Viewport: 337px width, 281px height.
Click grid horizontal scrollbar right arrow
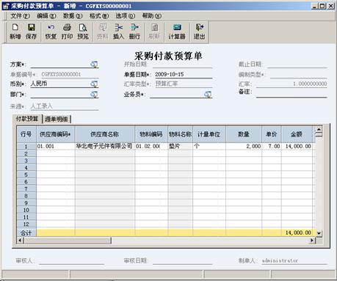pos(312,241)
